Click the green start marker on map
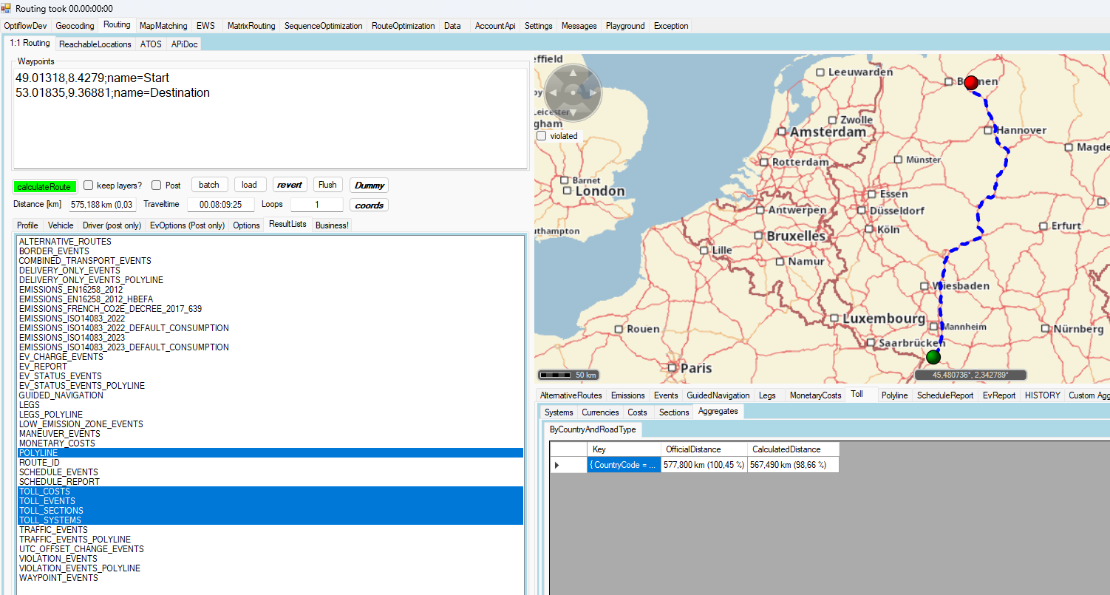The height and width of the screenshot is (595, 1110). tap(933, 357)
